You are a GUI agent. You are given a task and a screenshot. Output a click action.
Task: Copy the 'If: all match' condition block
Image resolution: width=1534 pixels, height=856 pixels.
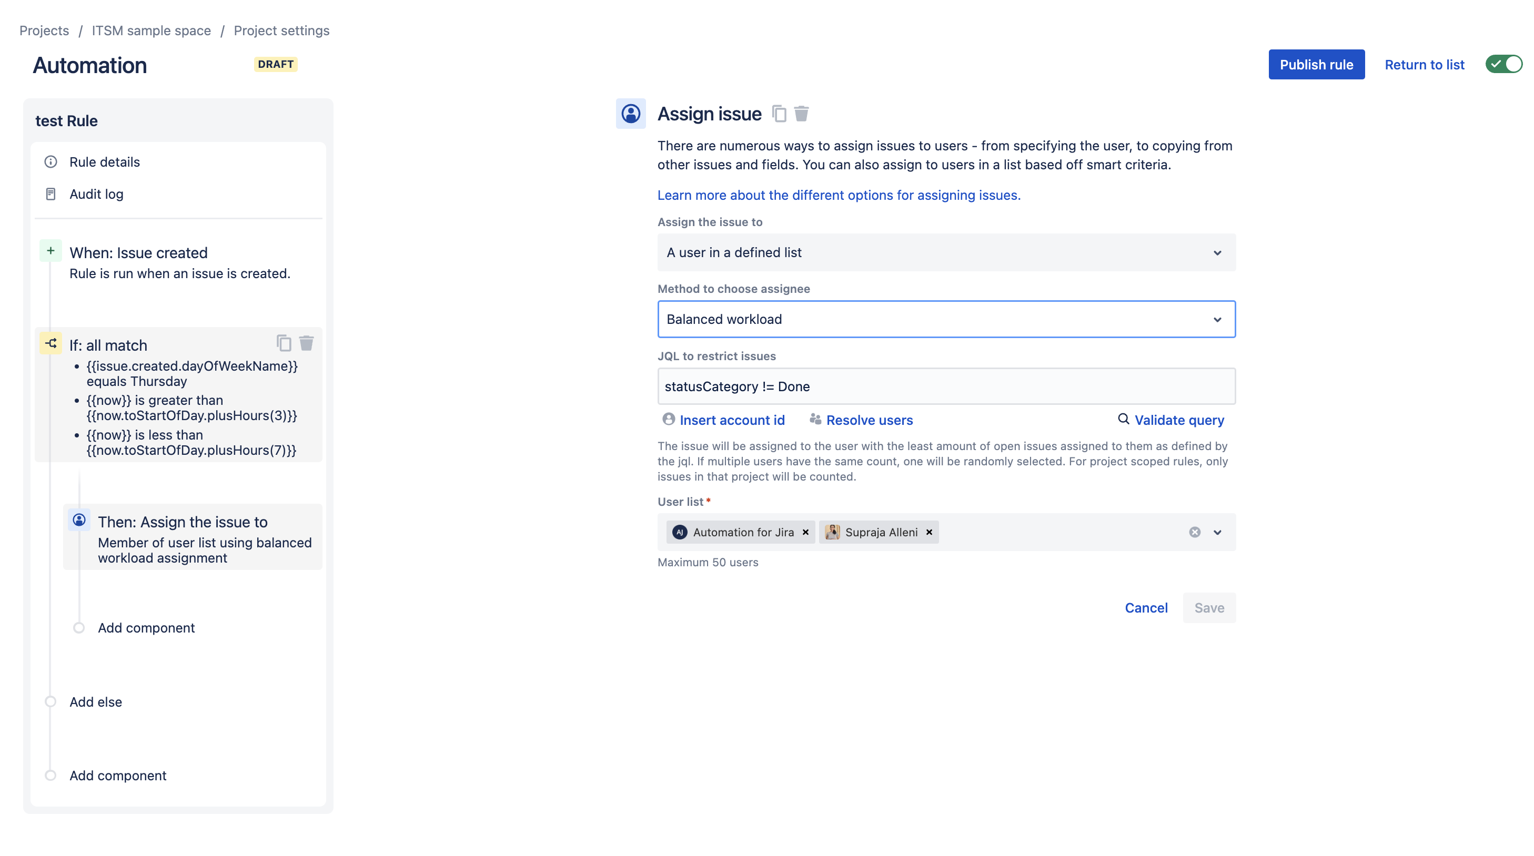point(284,343)
